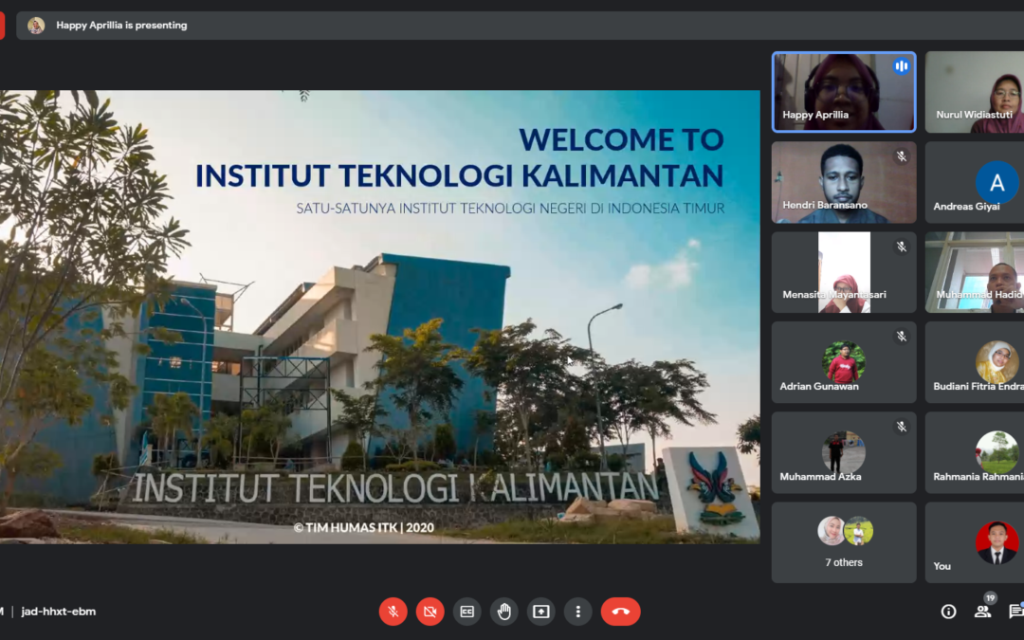Click muted mic icon on Hendri Baransano tile

[902, 156]
